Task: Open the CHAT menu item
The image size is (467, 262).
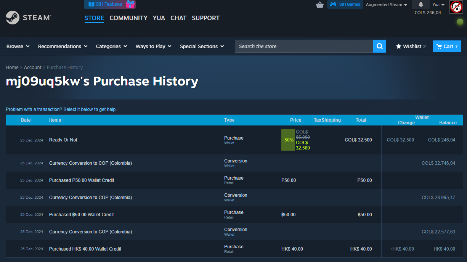Action: tap(178, 18)
